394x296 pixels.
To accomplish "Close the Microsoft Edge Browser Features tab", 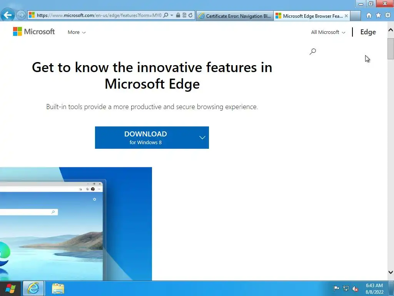I will 346,16.
